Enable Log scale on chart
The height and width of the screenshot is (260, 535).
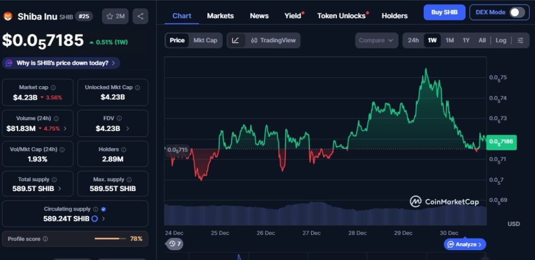tap(501, 40)
